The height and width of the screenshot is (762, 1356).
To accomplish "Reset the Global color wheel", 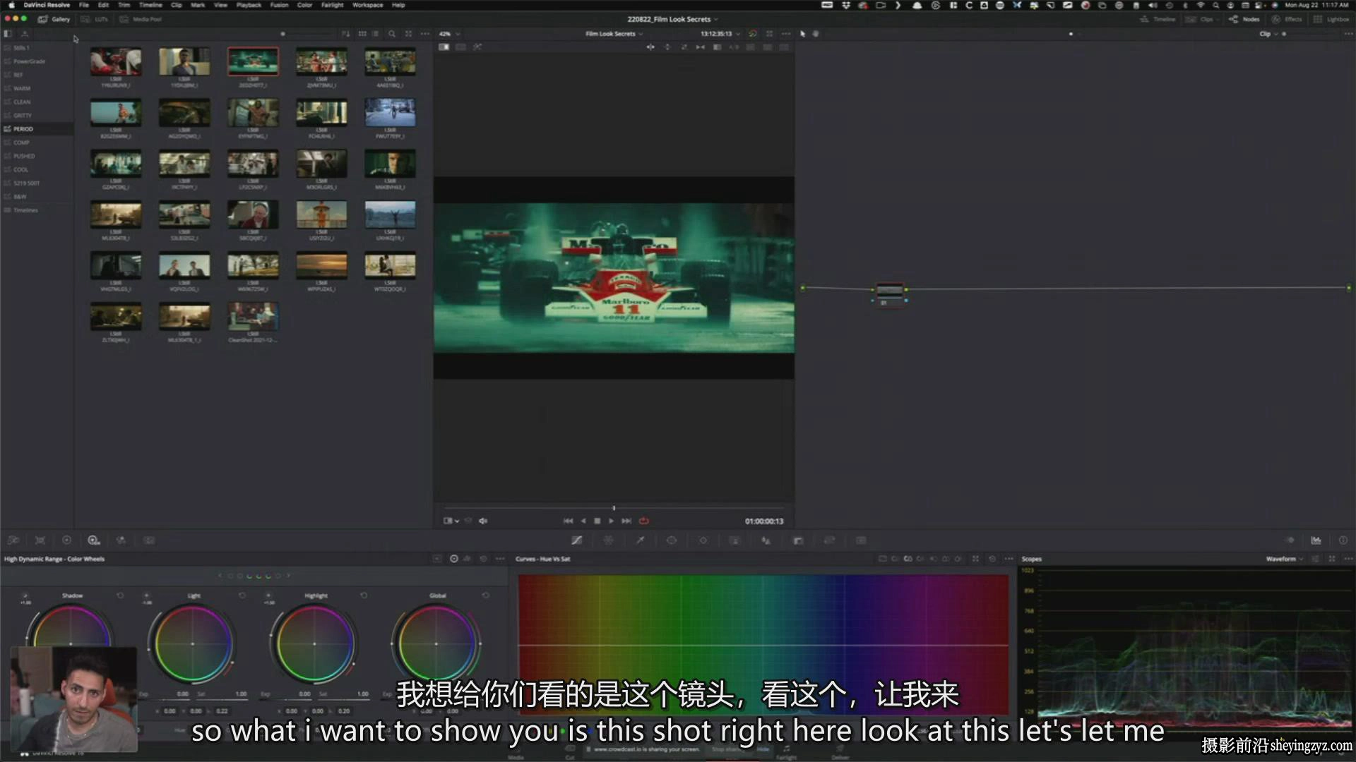I will 486,595.
